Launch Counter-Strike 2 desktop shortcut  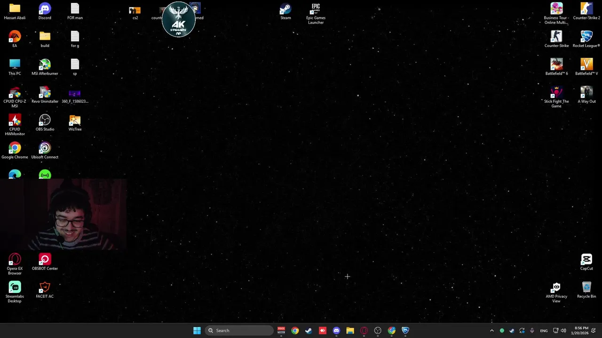coord(586,12)
